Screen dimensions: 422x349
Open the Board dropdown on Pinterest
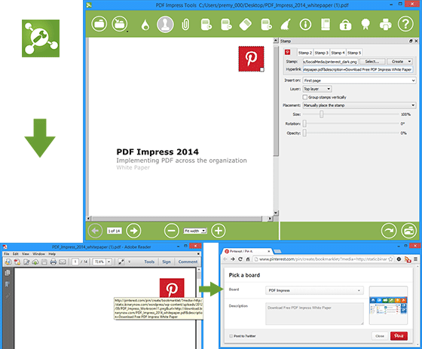[314, 290]
